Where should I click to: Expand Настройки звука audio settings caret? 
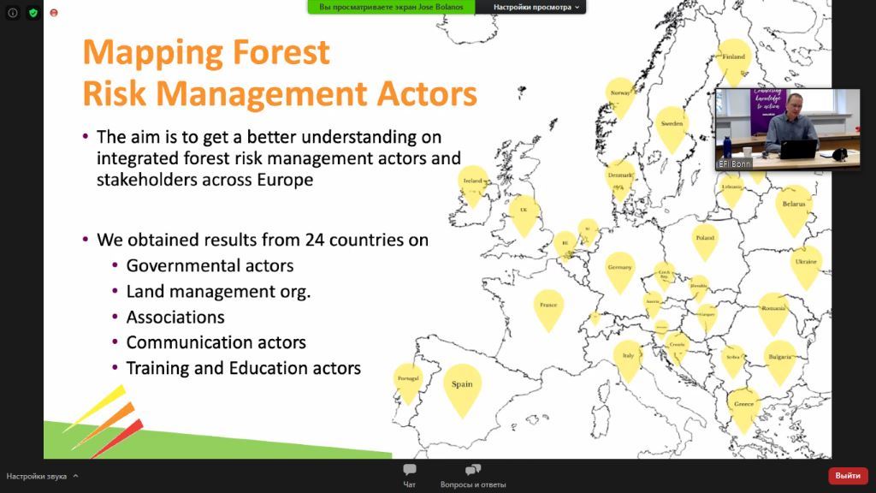pos(75,476)
